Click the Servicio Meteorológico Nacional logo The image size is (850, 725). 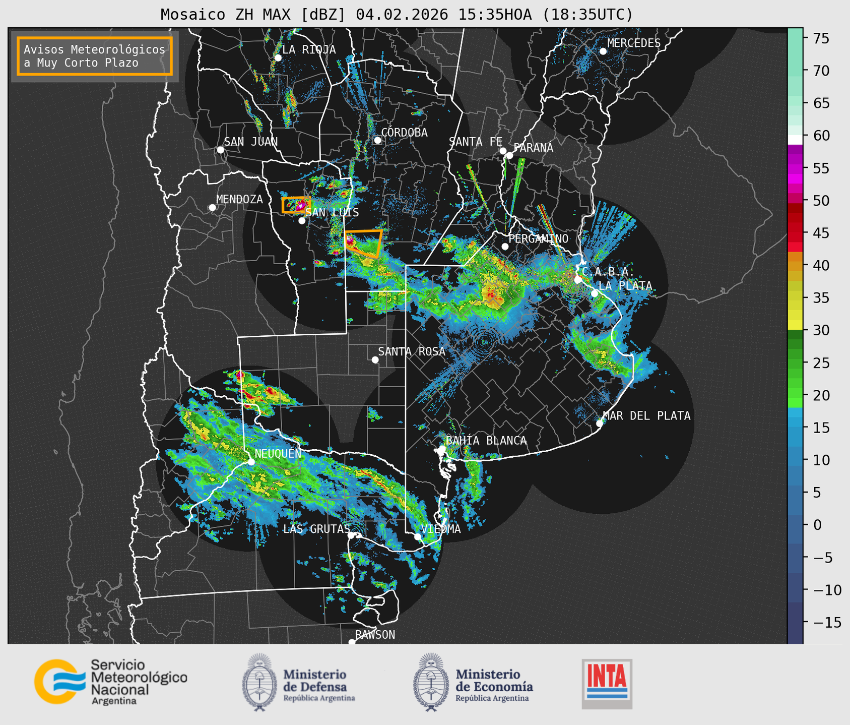click(x=111, y=682)
